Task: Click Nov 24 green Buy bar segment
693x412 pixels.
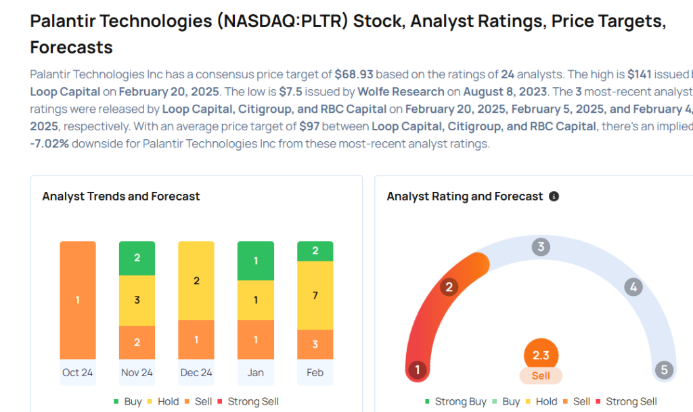Action: pyautogui.click(x=137, y=258)
